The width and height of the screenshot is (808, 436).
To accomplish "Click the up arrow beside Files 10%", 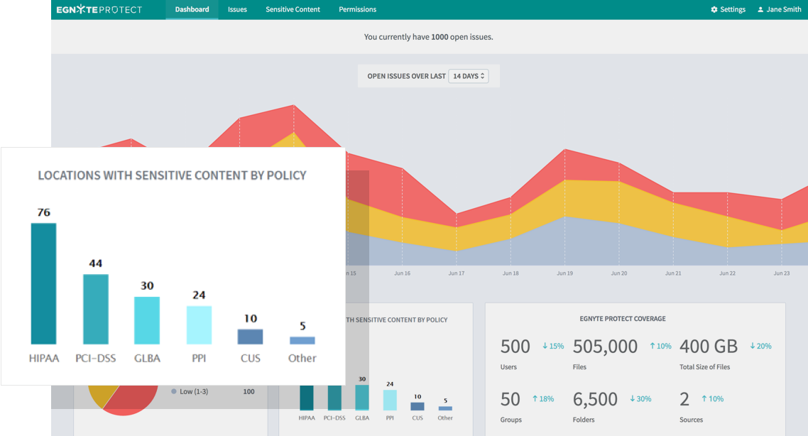I will 653,347.
